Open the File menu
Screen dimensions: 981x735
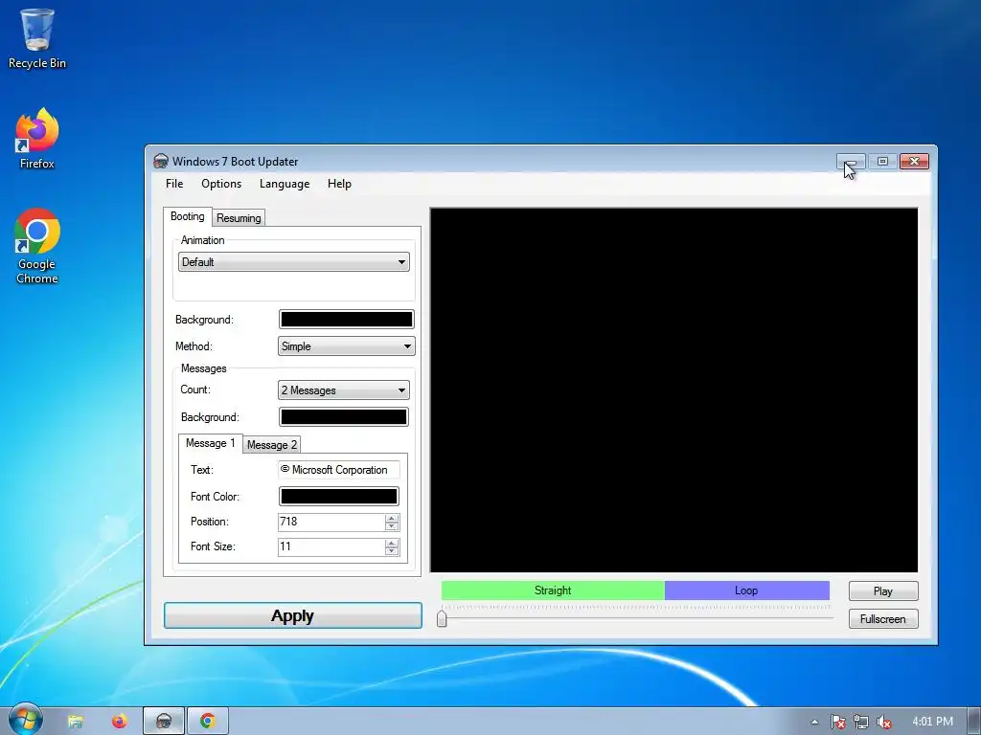(x=174, y=184)
